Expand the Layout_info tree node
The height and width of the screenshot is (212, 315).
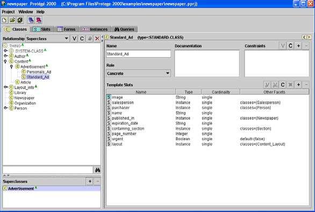point(5,87)
